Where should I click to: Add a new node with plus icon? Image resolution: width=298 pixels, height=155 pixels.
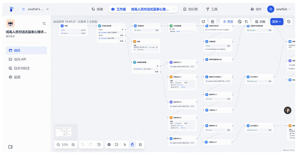(109, 145)
